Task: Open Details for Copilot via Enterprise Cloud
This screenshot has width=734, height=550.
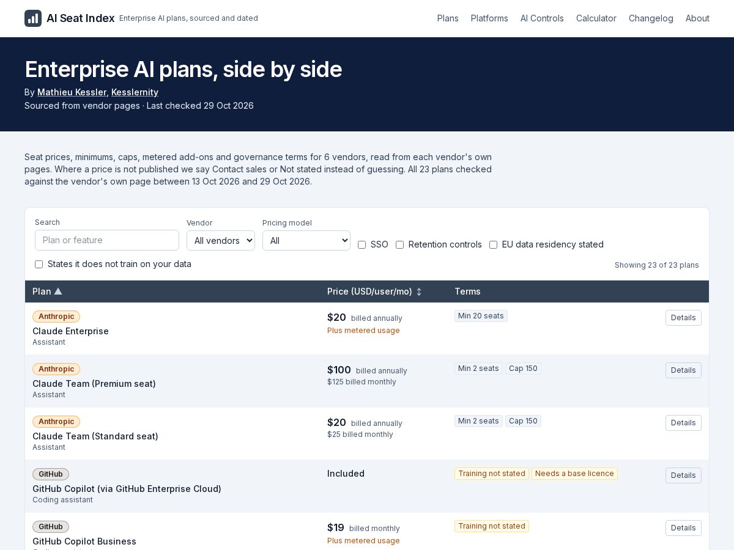Action: click(683, 475)
